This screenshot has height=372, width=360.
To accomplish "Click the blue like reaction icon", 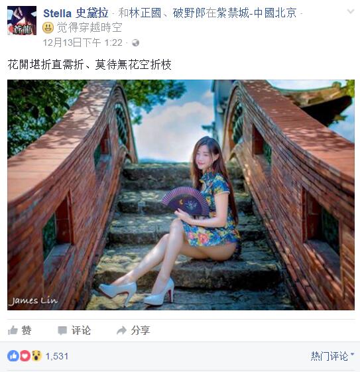I will coord(13,356).
